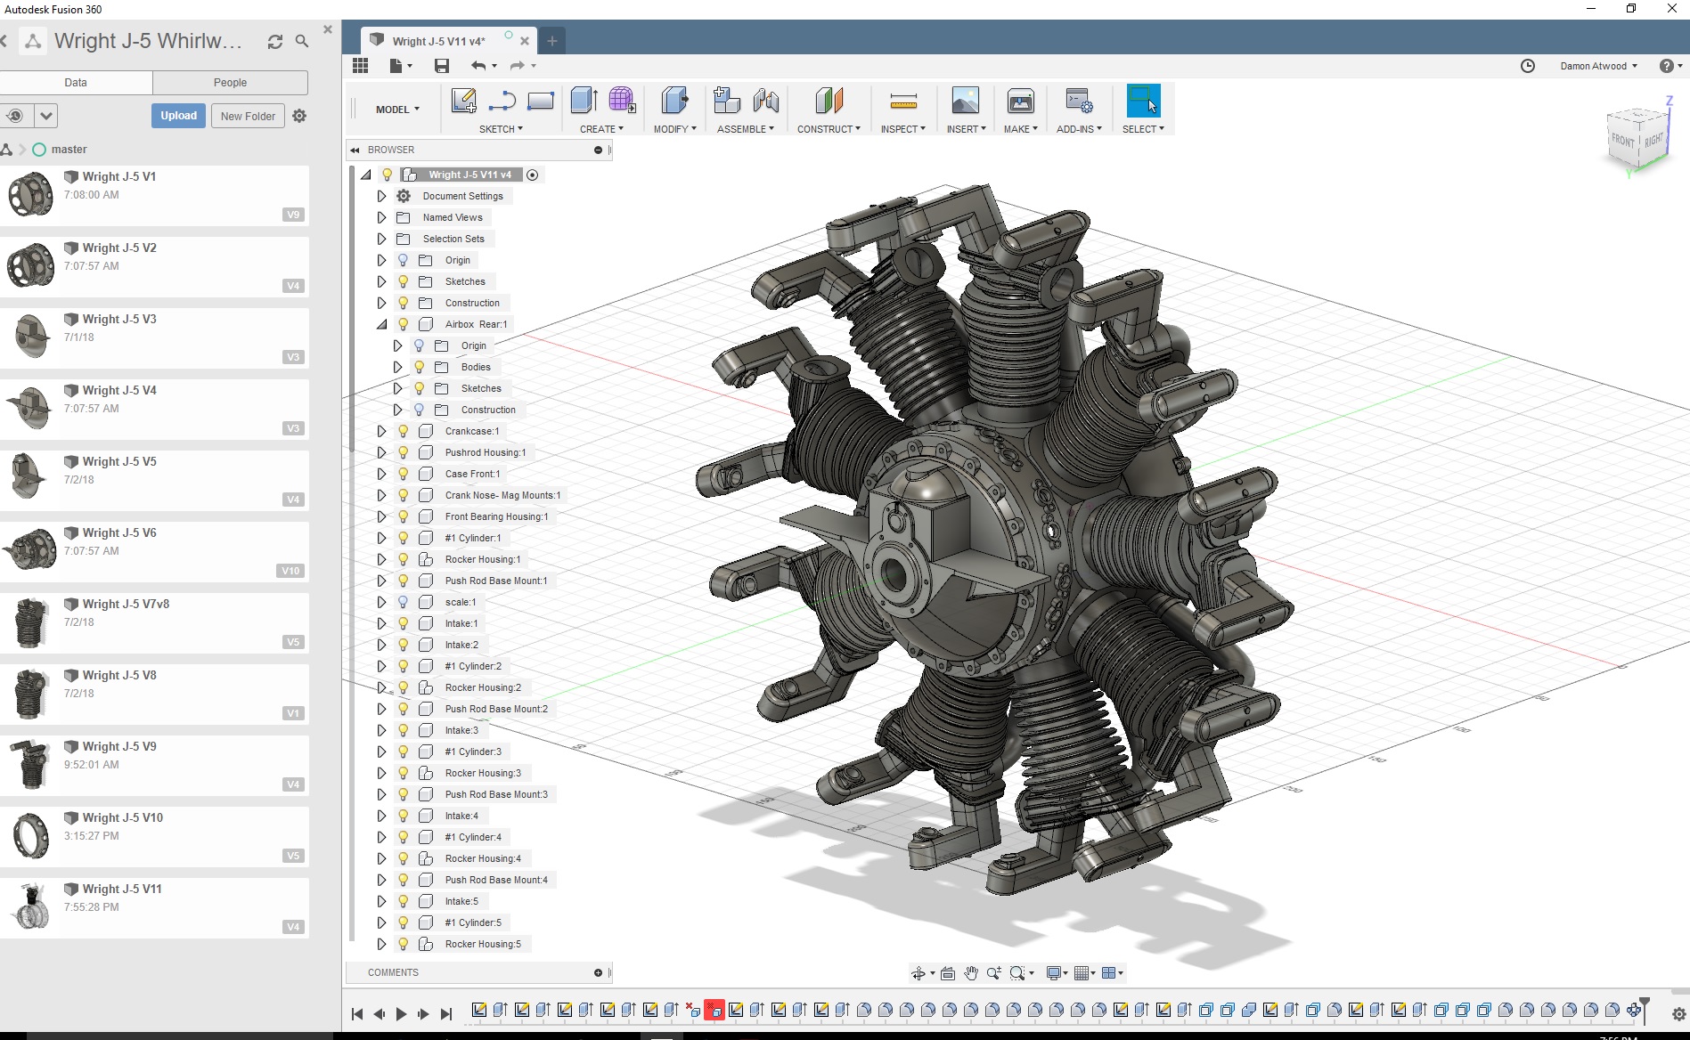Click the search magnifier in data panel
Image resolution: width=1690 pixels, height=1040 pixels.
coord(302,42)
